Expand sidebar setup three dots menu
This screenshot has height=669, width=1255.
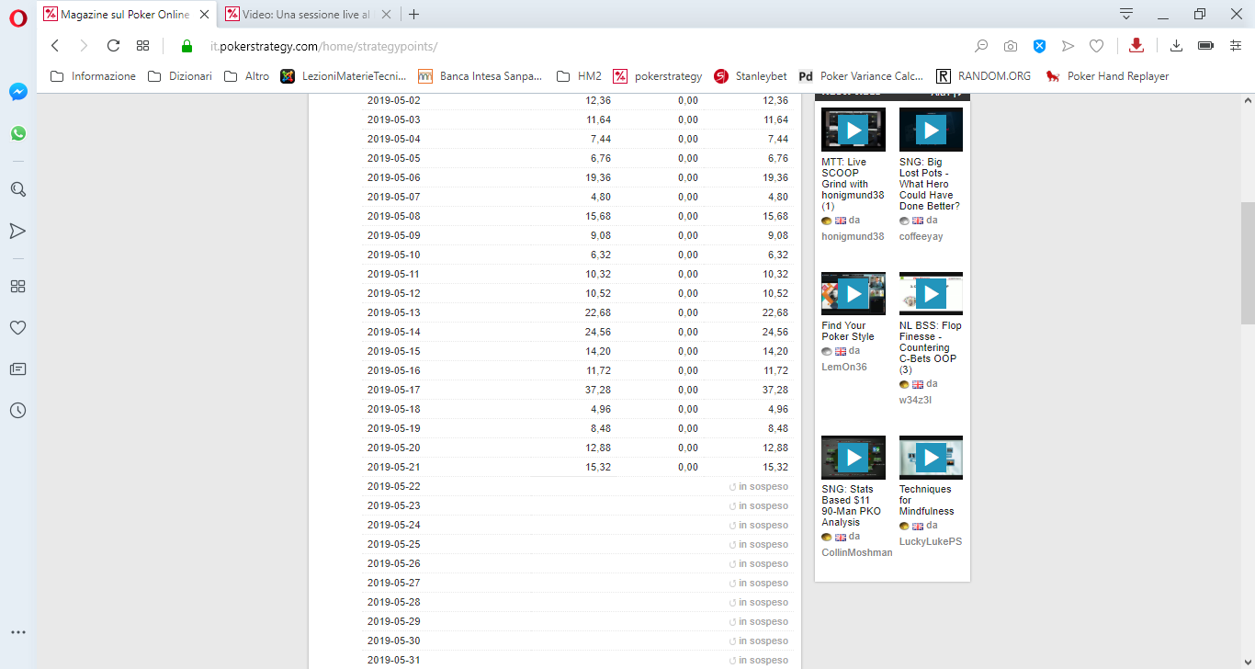[17, 632]
